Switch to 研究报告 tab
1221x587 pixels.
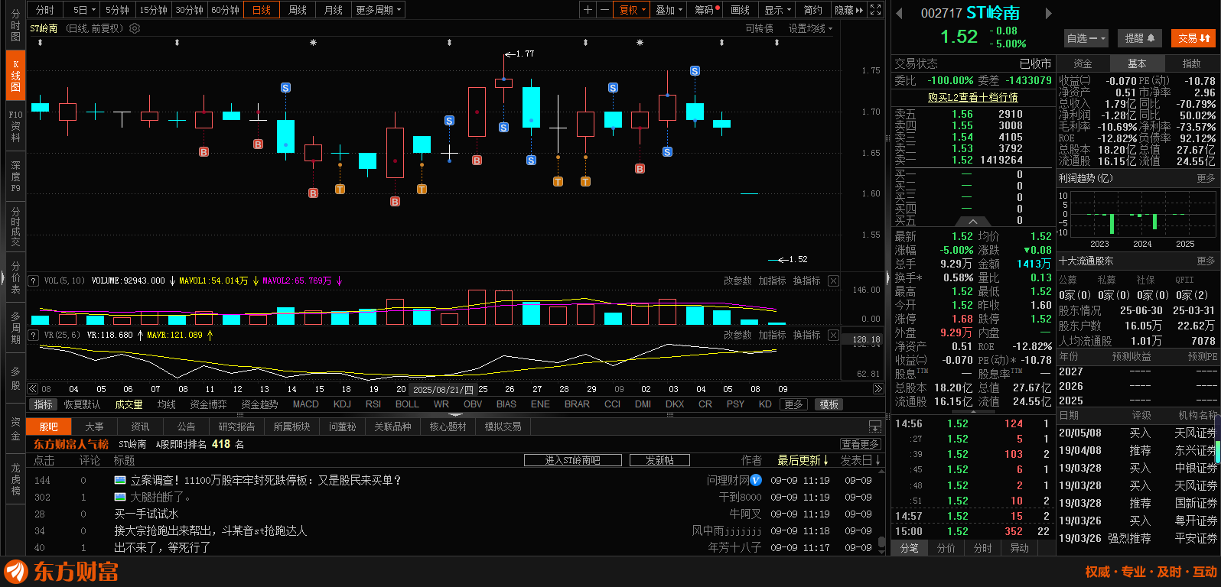(x=236, y=426)
